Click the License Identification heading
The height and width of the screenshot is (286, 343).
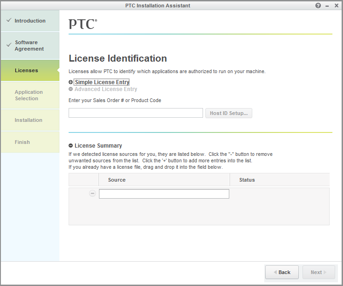click(118, 58)
